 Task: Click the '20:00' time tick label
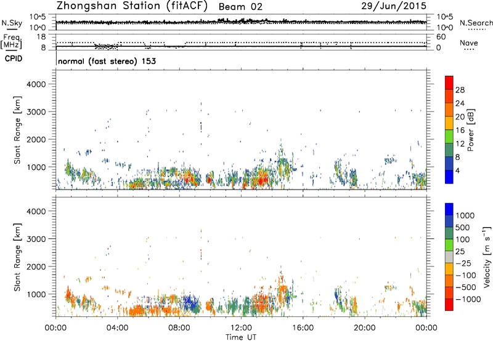[x=364, y=328]
